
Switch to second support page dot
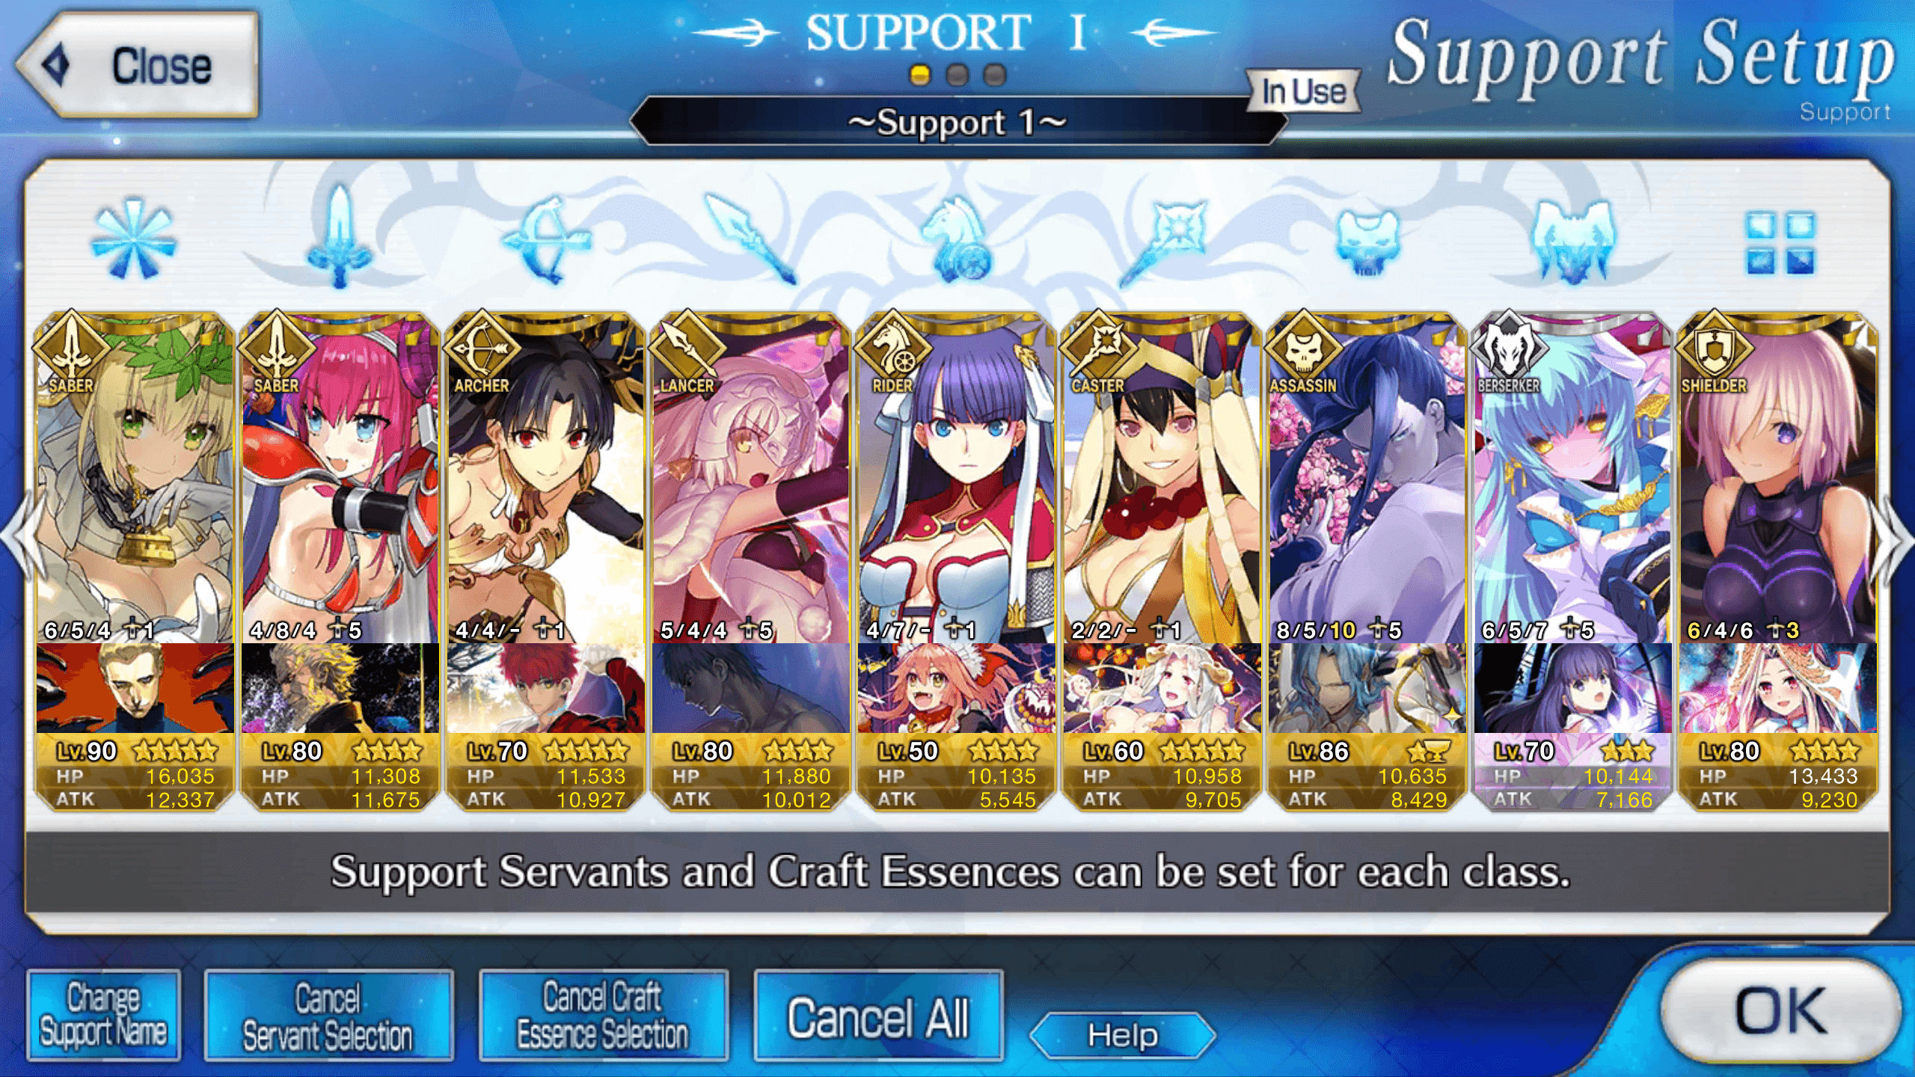pos(957,75)
